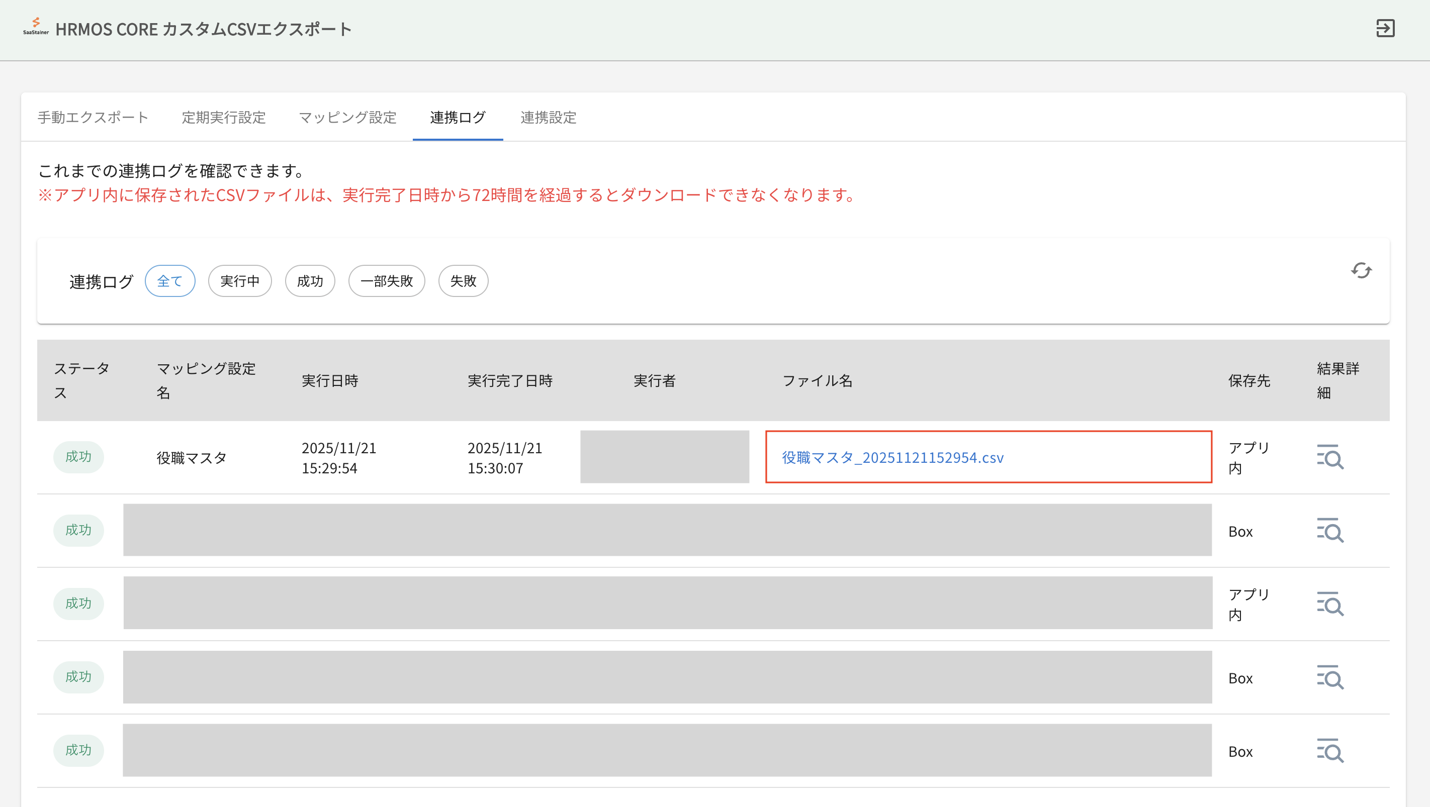The image size is (1430, 807).
Task: Open result details for fifth log row
Action: (1329, 750)
